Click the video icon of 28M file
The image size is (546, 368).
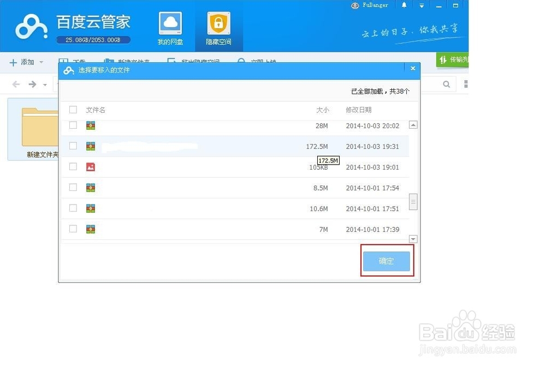point(91,125)
